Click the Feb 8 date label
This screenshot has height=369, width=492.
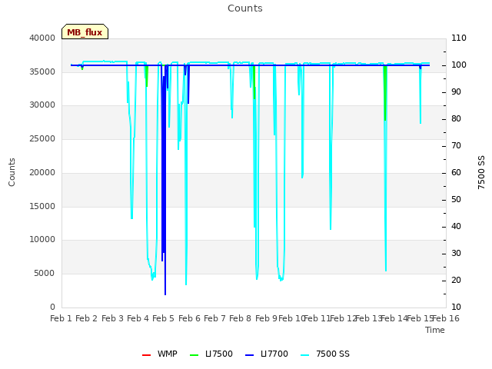point(241,319)
